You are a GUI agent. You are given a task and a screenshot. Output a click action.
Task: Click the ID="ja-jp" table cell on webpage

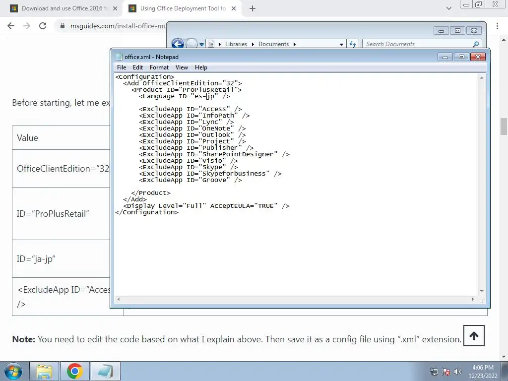pyautogui.click(x=61, y=259)
